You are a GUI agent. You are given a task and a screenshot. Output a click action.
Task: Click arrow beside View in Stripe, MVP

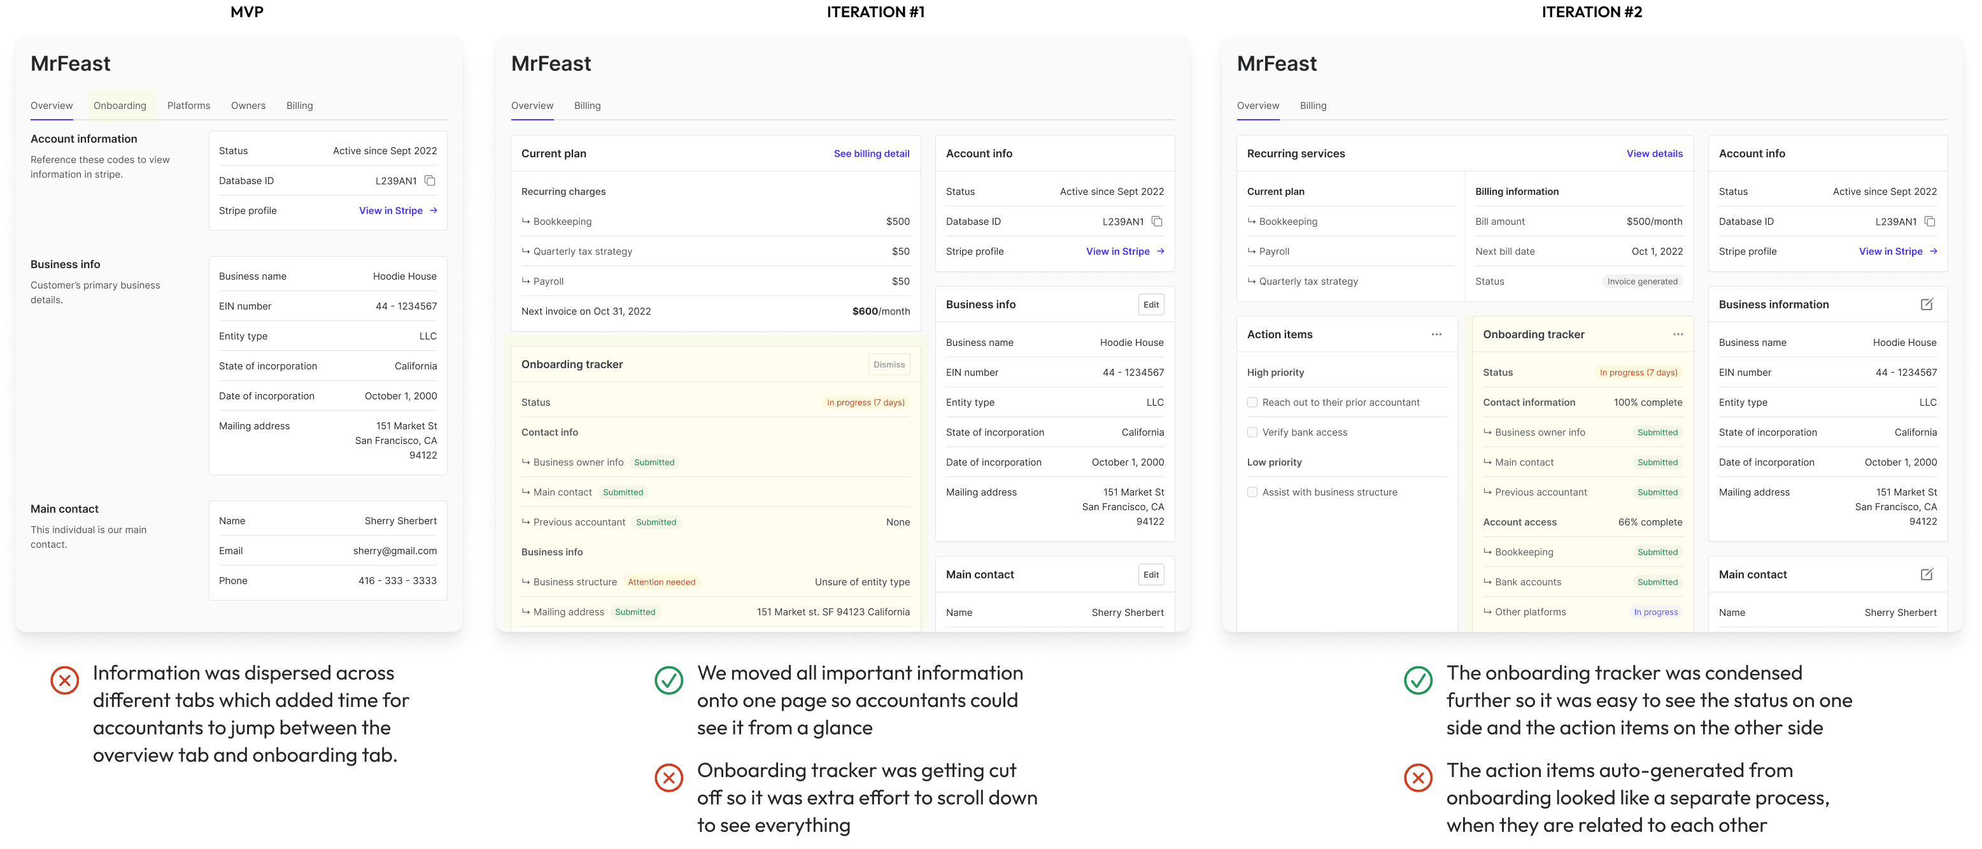434,211
